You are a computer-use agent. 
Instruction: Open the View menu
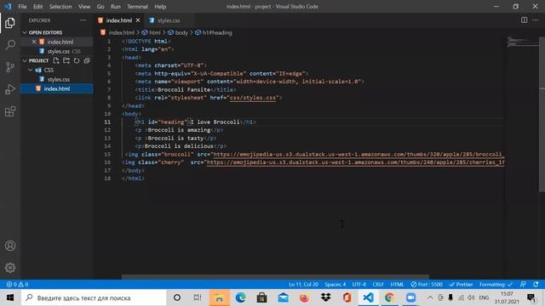(x=84, y=7)
